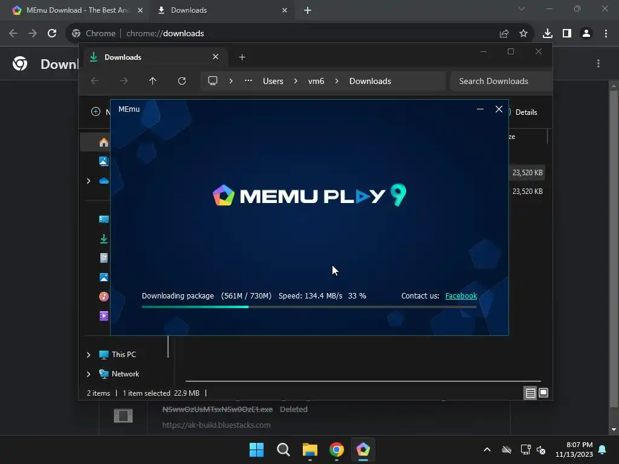The height and width of the screenshot is (464, 619).
Task: Open chevron before breadcrumb ellipsis
Action: (231, 81)
